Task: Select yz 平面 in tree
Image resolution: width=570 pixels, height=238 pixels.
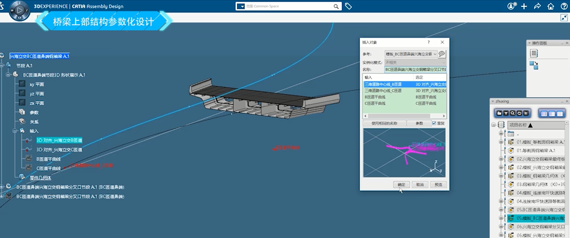Action: point(36,94)
